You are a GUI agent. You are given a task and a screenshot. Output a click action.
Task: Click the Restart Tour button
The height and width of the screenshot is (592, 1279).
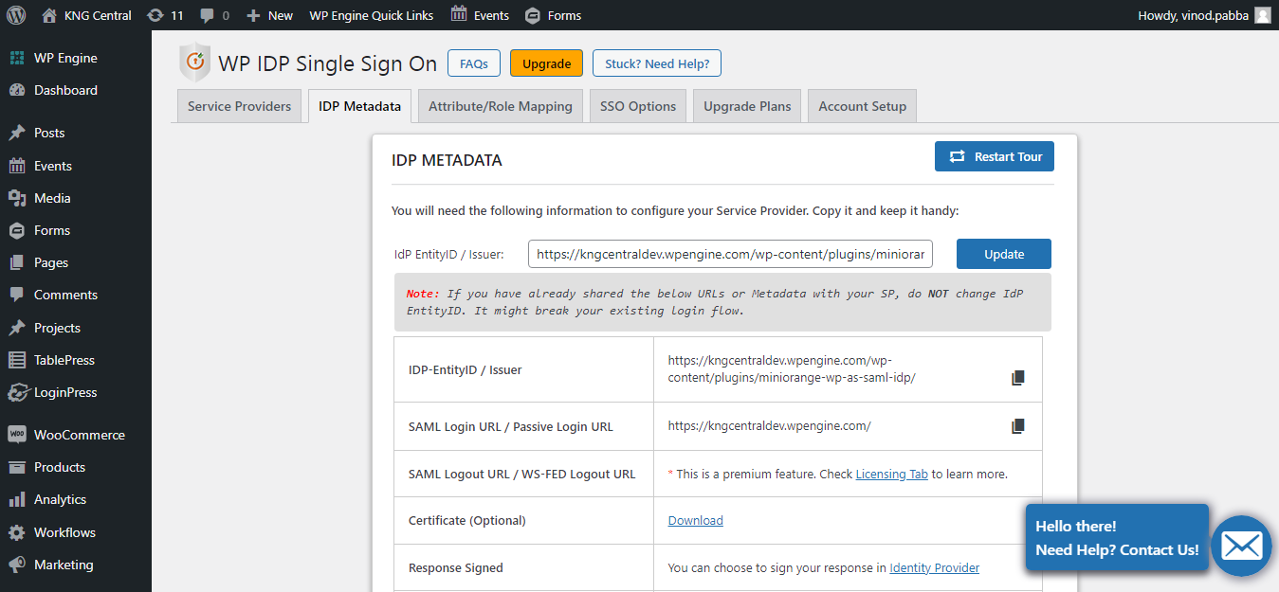coord(995,156)
